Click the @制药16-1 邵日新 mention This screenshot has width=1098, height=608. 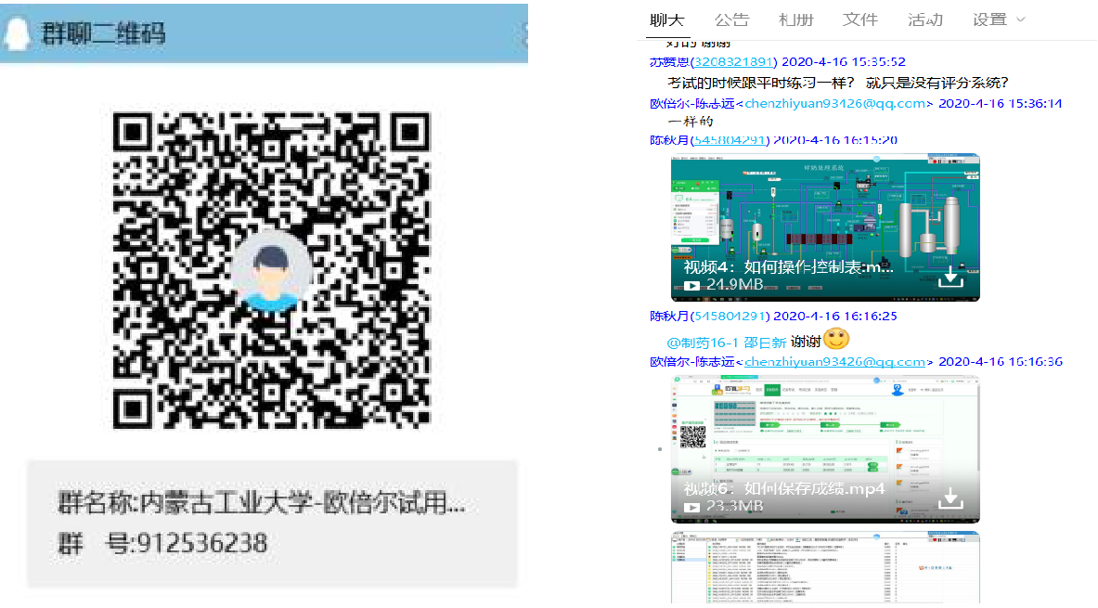click(x=726, y=343)
